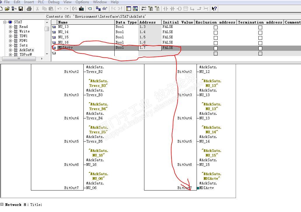This screenshot has width=301, height=212.
Task: Click the tree panel horizontal scrollbar thumb
Action: 19,59
